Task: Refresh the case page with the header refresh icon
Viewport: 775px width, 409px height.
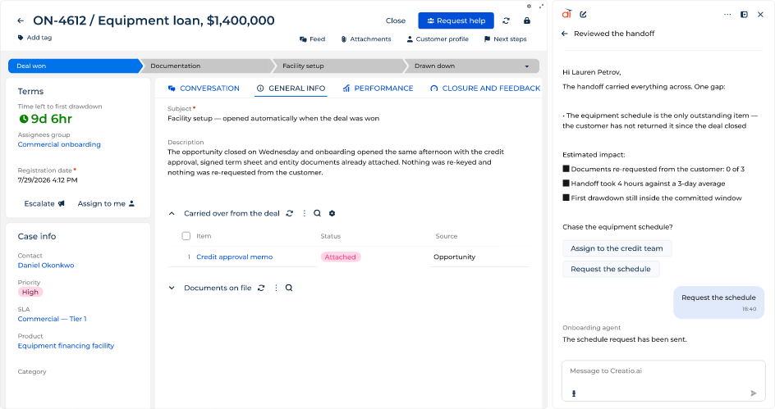Action: pos(506,20)
